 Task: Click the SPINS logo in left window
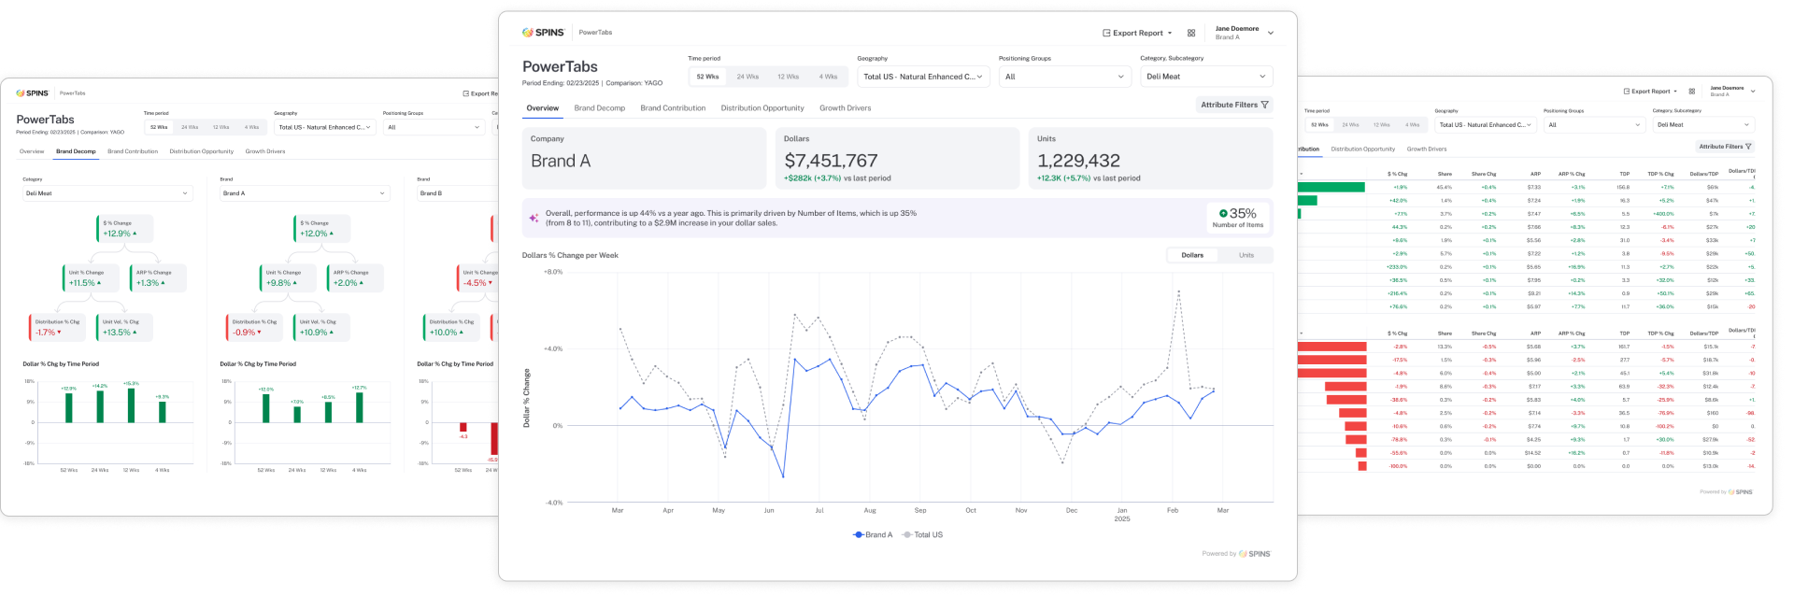[x=33, y=93]
